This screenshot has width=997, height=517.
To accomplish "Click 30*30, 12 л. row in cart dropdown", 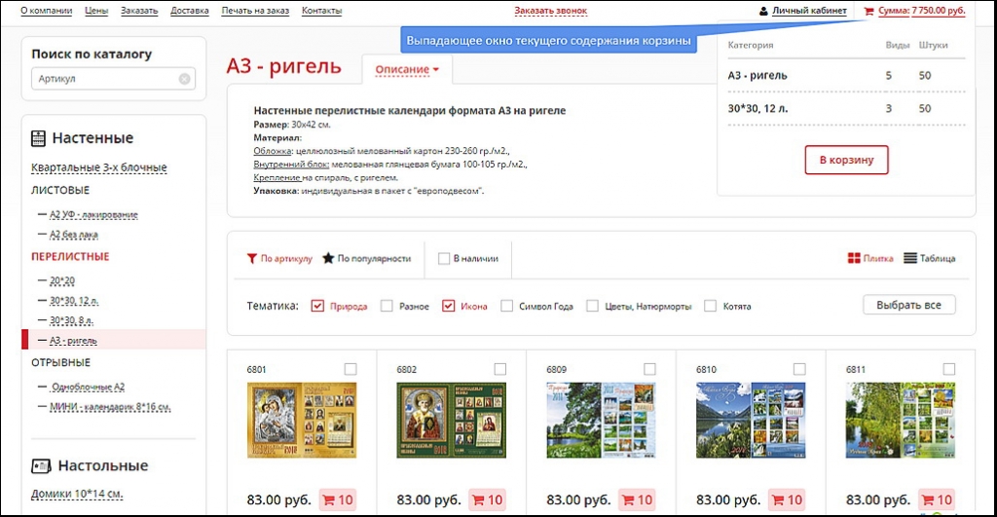I will click(846, 109).
